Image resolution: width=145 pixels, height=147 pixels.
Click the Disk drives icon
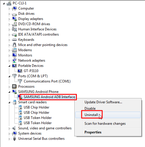14,14
